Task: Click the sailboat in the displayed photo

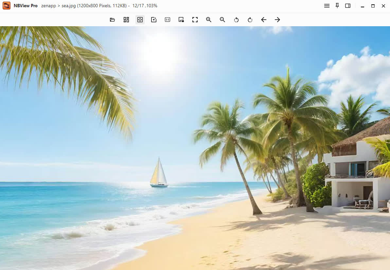Action: 159,172
